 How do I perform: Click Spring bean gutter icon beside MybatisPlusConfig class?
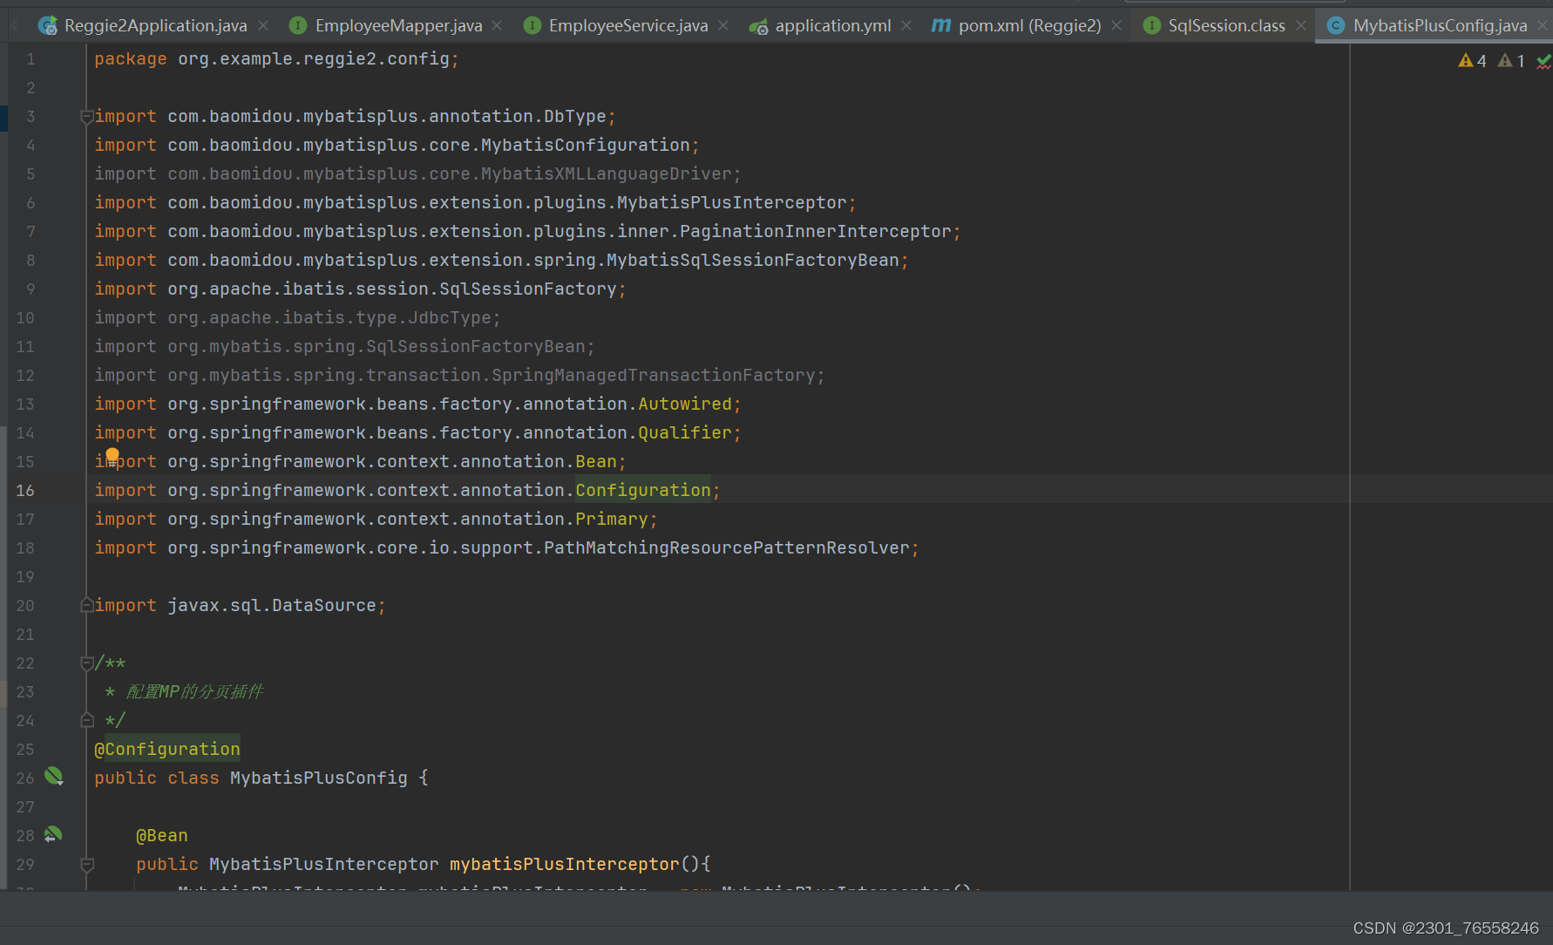54,776
